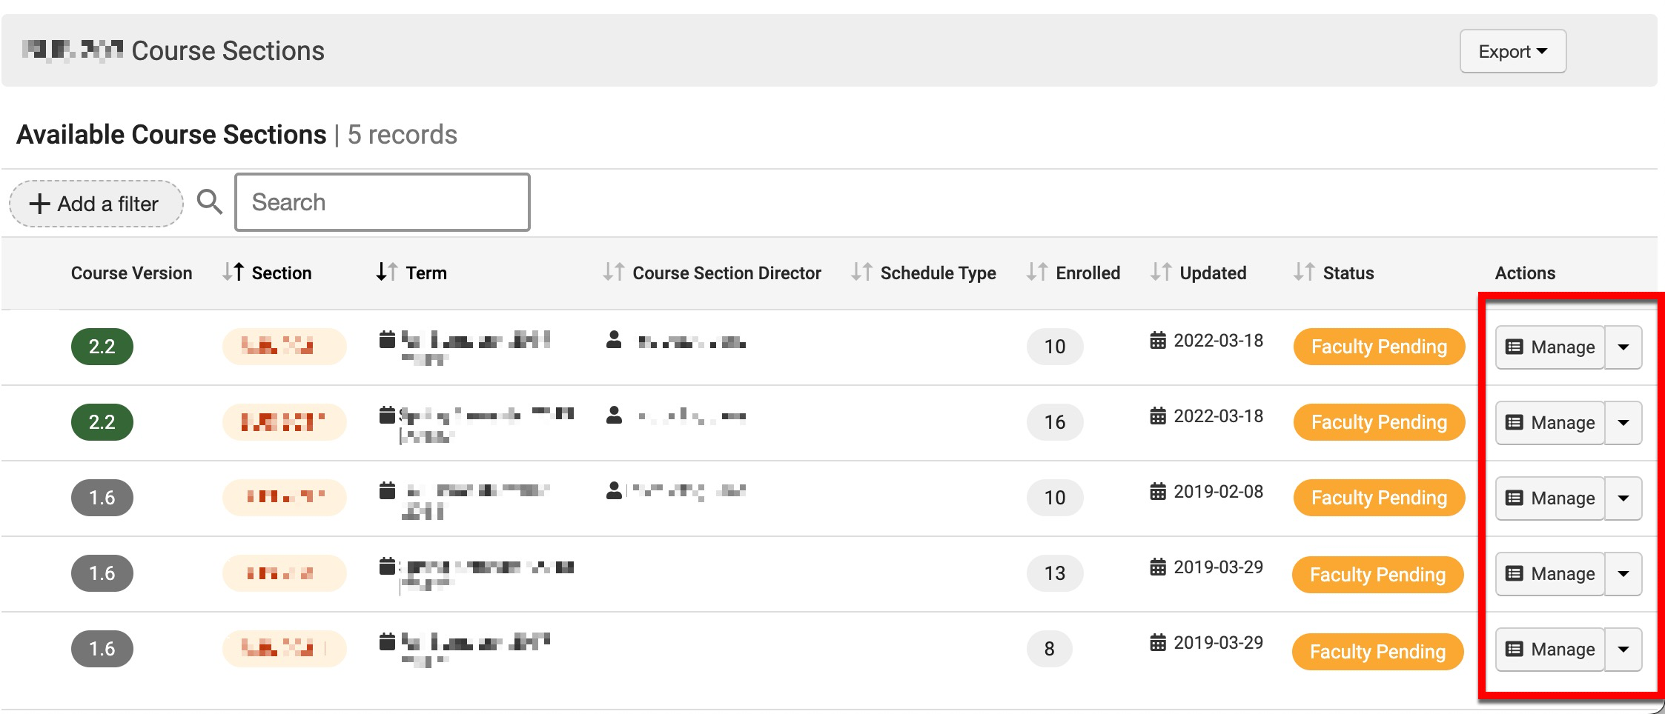Image resolution: width=1665 pixels, height=714 pixels.
Task: Manage the section with 13 enrolled
Action: (1549, 574)
